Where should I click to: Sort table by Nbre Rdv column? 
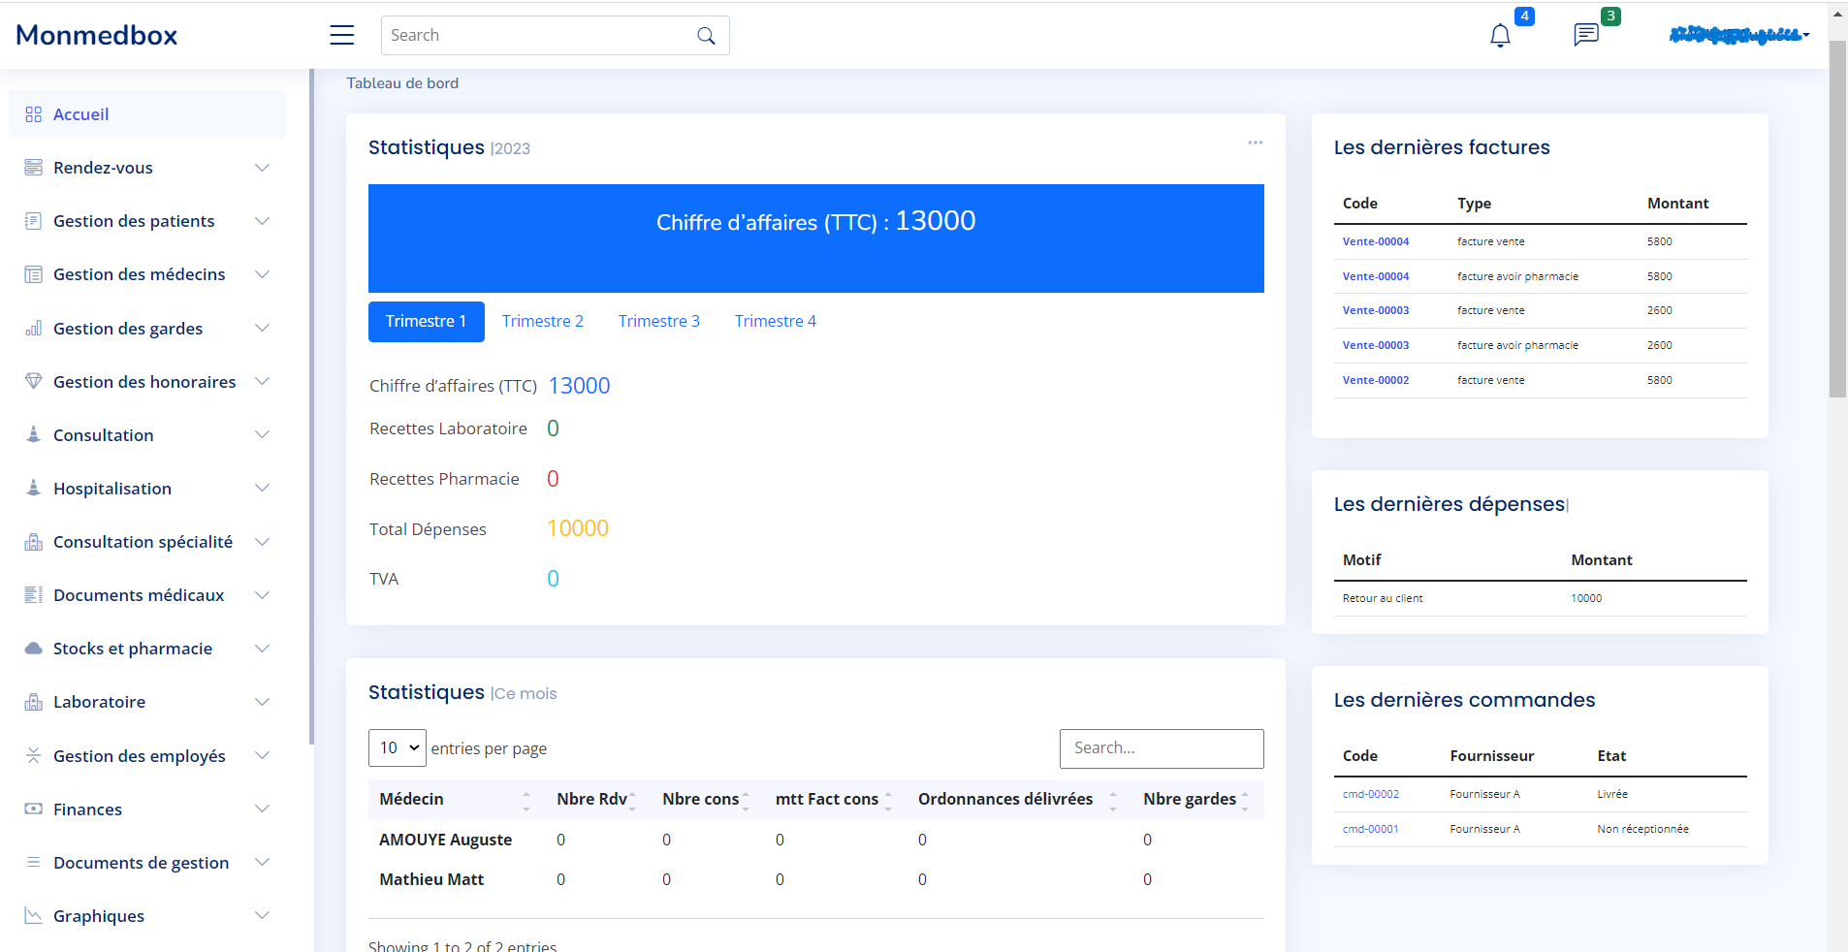click(593, 799)
